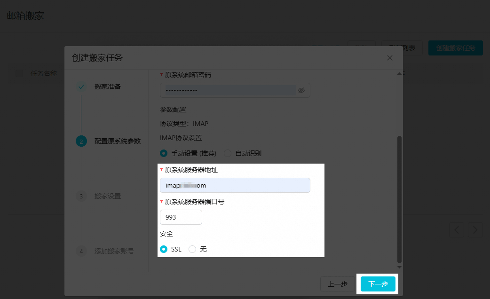Click the 下一步 button

pos(377,284)
